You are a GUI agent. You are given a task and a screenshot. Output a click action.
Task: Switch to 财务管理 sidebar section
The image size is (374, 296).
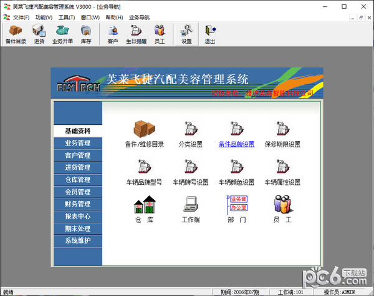tap(77, 204)
